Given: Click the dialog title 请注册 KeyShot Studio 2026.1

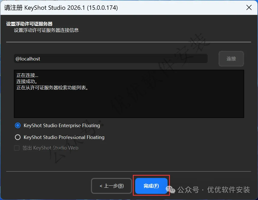Looking at the screenshot, I should (x=61, y=8).
